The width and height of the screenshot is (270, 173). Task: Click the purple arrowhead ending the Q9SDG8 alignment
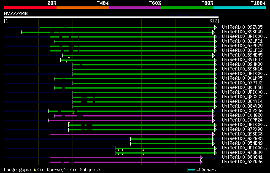click(x=213, y=135)
